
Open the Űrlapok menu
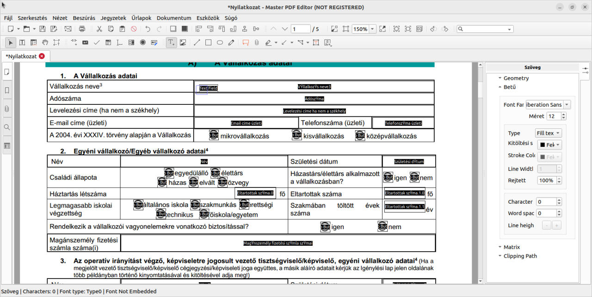tap(142, 18)
